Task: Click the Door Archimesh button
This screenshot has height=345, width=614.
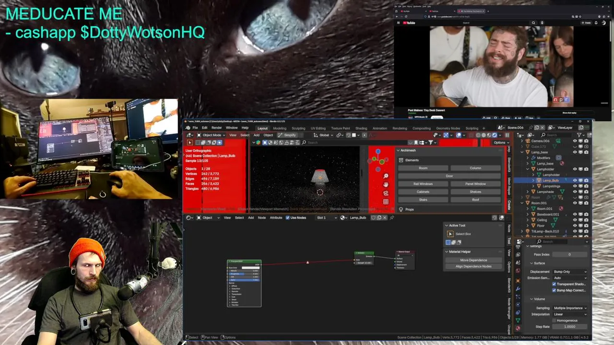Action: [449, 176]
